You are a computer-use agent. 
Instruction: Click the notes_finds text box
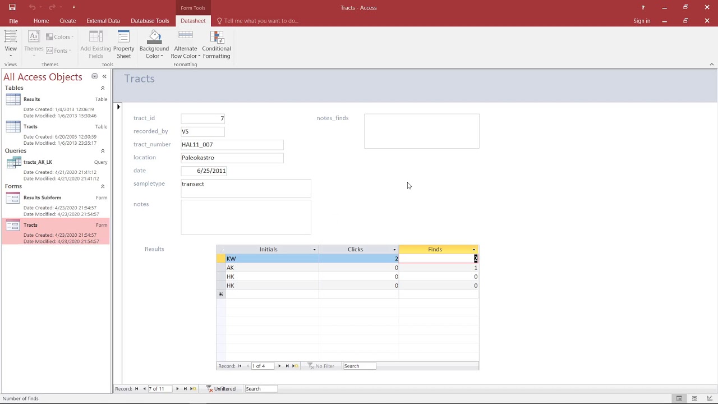click(422, 131)
